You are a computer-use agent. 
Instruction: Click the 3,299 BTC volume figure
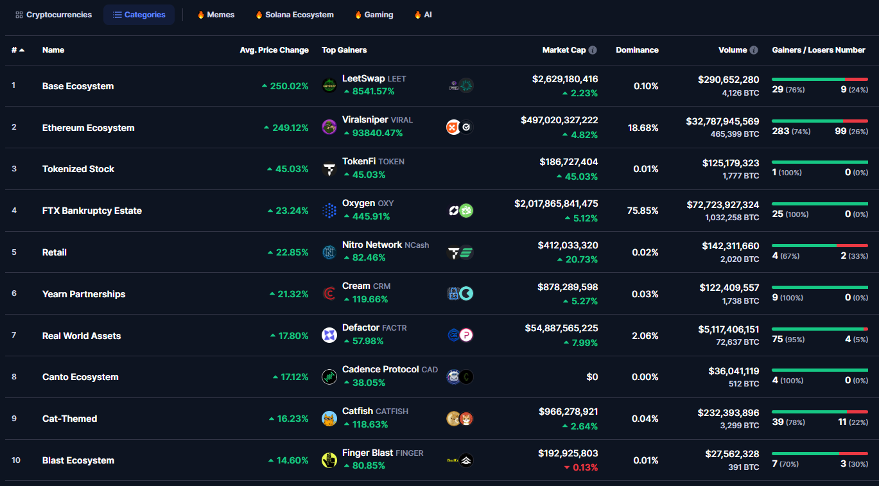[740, 426]
